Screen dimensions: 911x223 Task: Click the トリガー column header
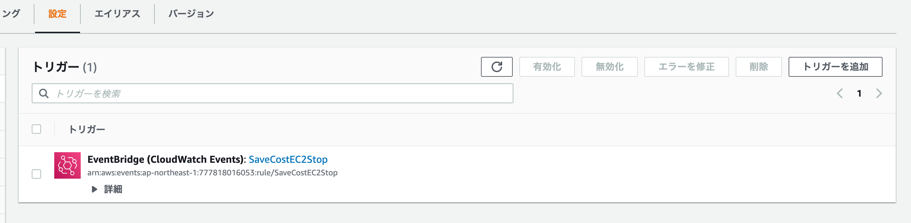tap(87, 129)
